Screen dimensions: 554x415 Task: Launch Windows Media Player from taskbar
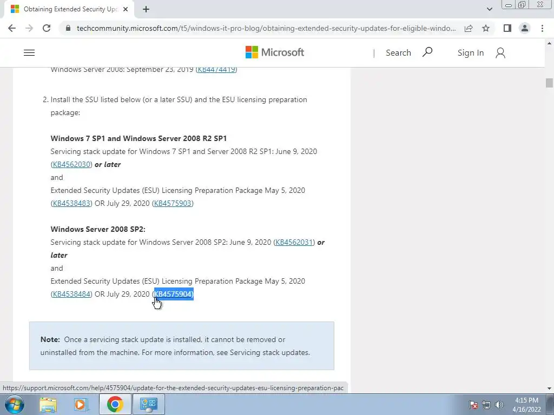(81, 404)
